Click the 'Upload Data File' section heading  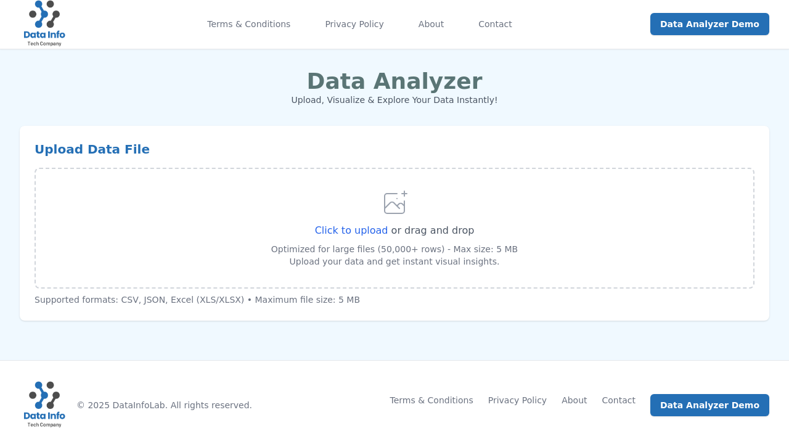coord(92,150)
